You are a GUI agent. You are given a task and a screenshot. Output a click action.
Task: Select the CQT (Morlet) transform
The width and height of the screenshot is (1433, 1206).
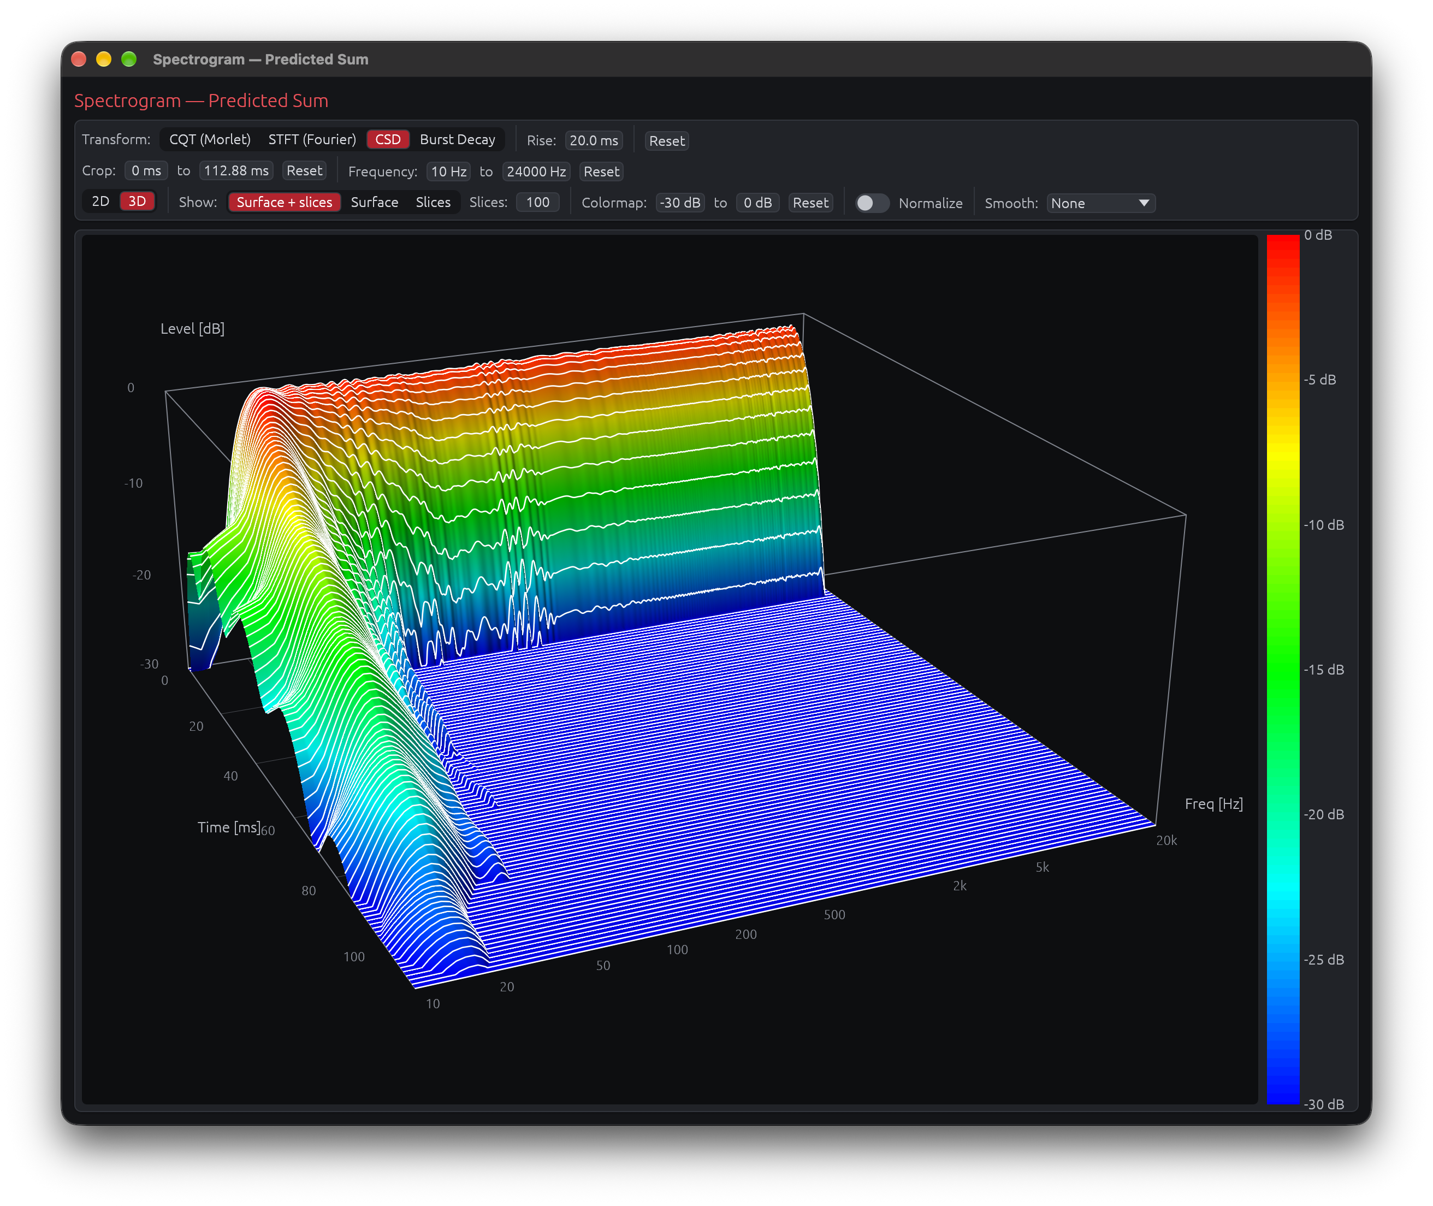pyautogui.click(x=210, y=139)
